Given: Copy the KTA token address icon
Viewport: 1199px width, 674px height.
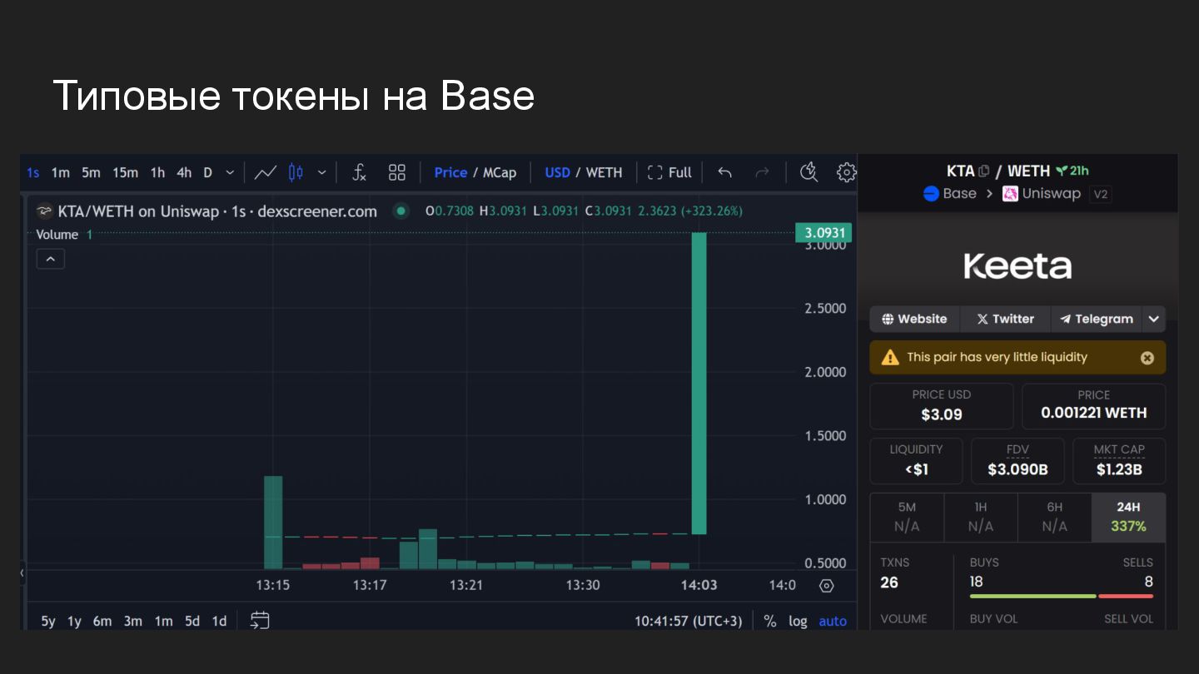Looking at the screenshot, I should pos(984,171).
